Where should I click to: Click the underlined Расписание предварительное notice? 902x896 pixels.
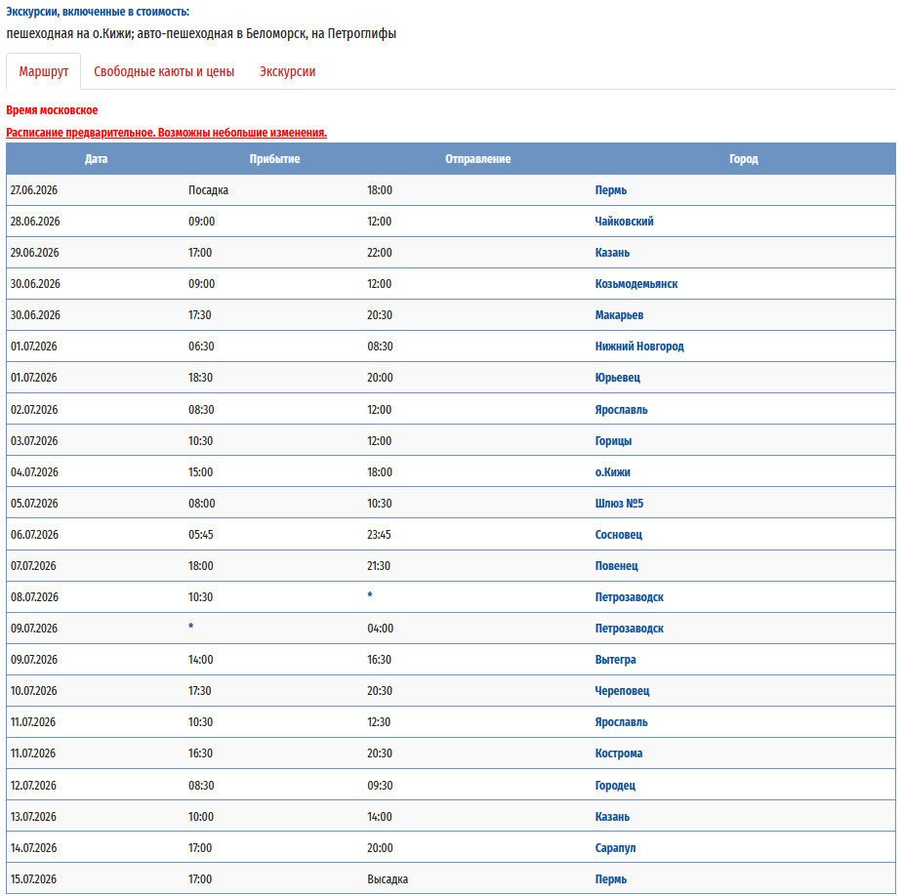click(x=166, y=133)
